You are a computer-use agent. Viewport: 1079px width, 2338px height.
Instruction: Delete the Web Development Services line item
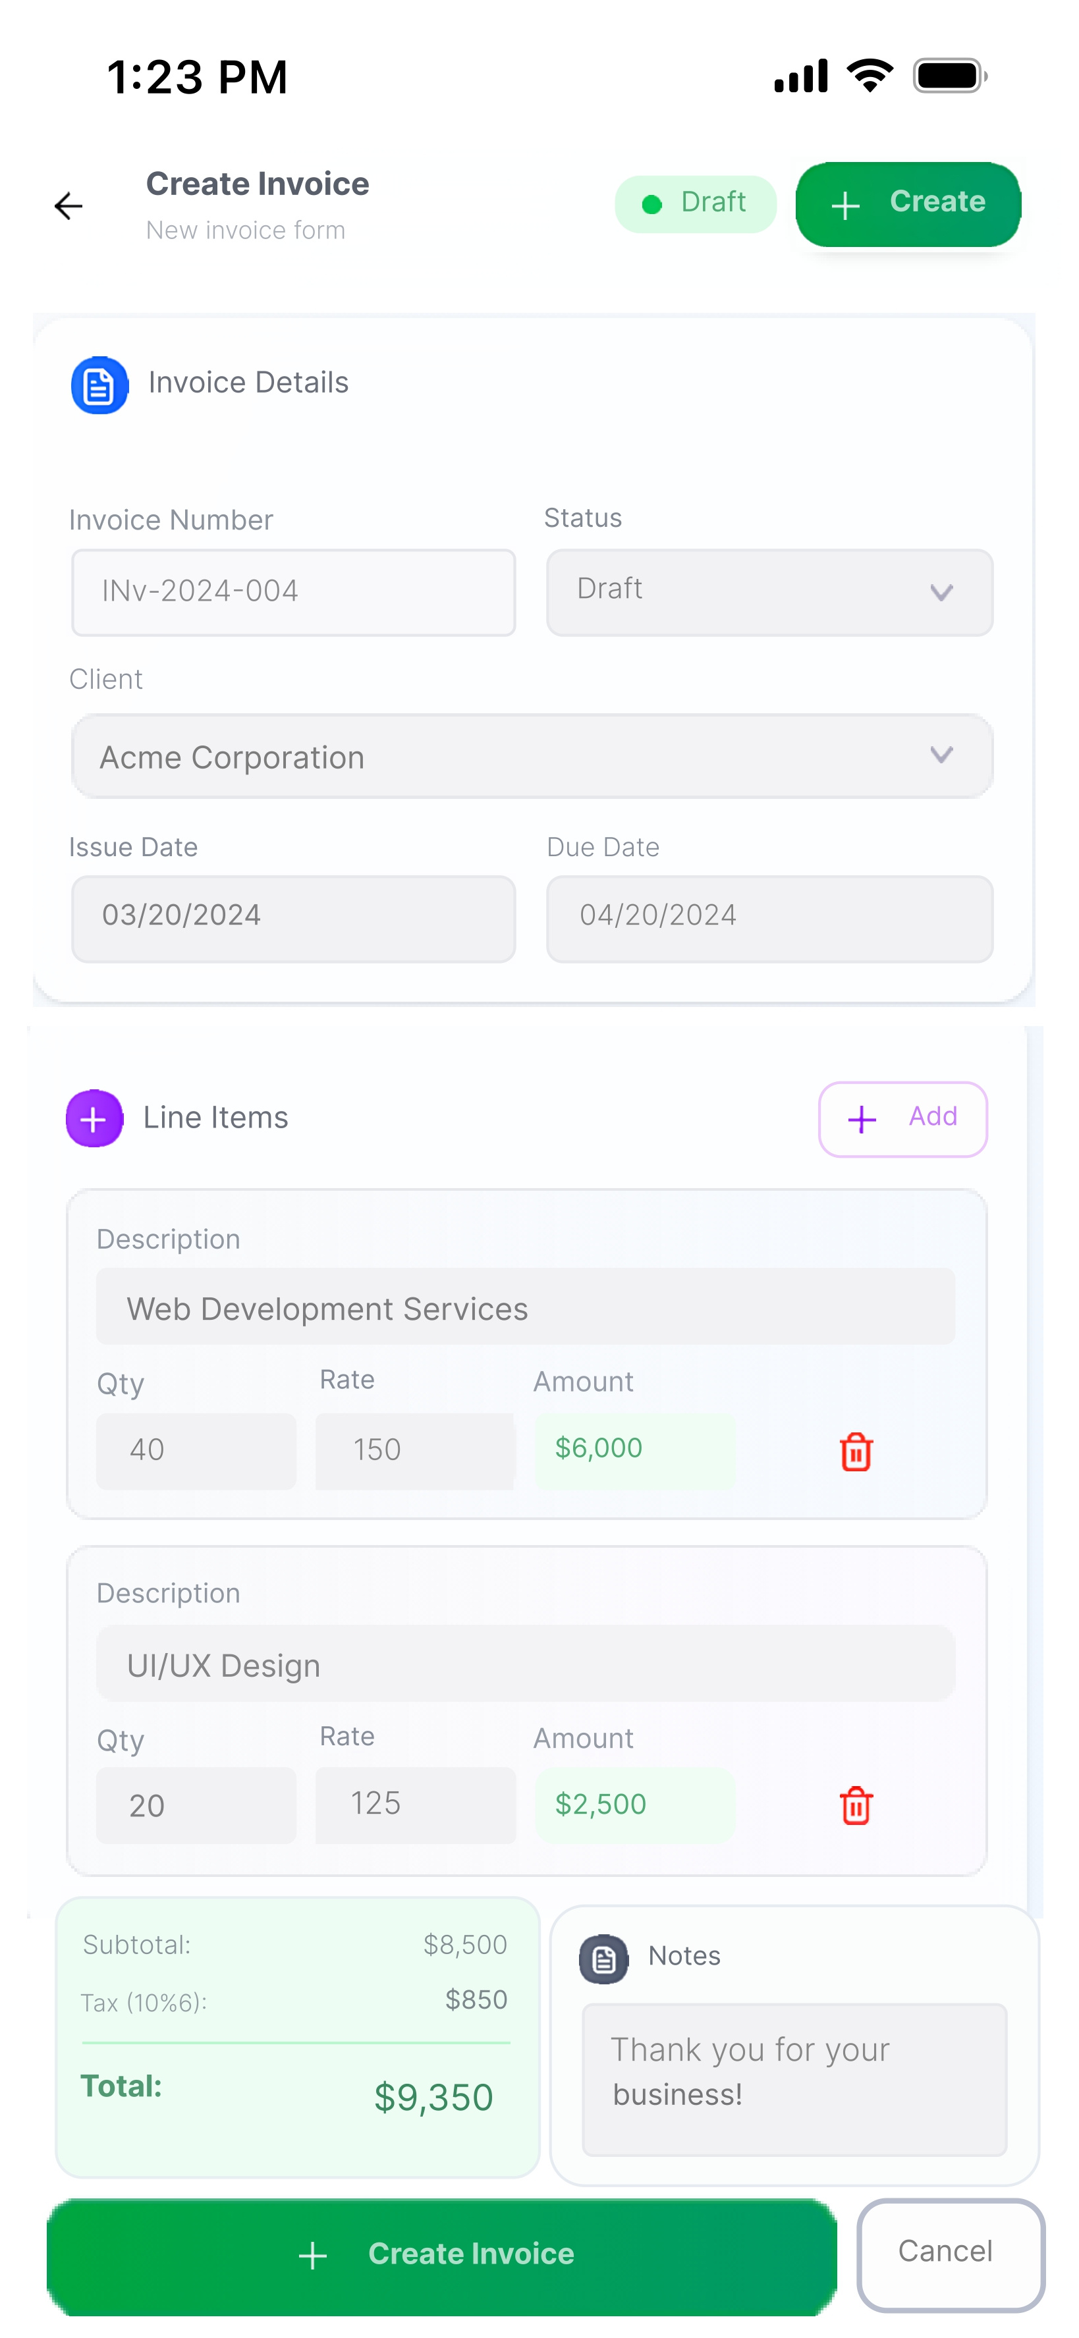coord(855,1452)
